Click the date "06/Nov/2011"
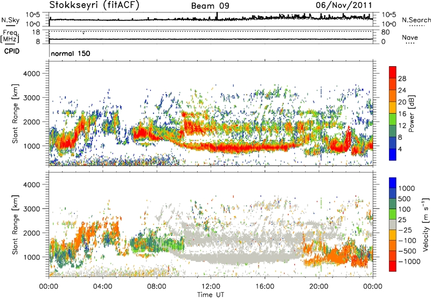 (x=344, y=5)
